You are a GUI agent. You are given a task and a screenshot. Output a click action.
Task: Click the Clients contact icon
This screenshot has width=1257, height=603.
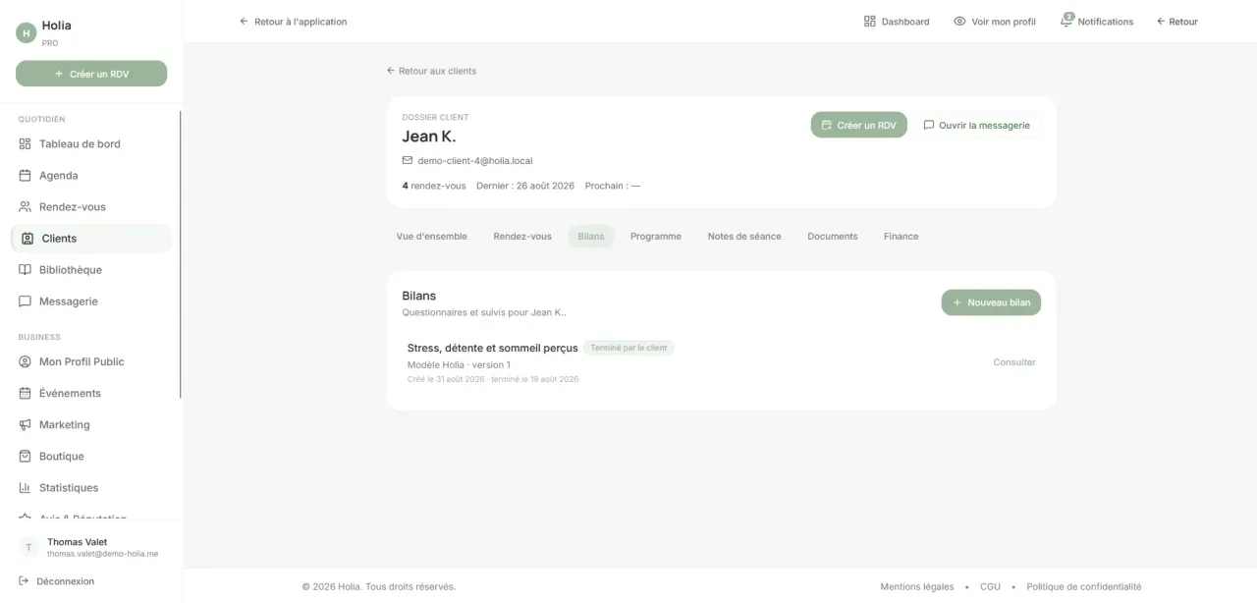pyautogui.click(x=27, y=238)
